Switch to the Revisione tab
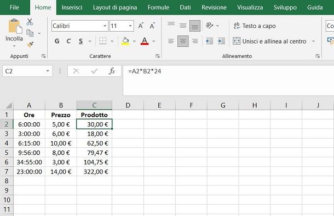 [214, 8]
